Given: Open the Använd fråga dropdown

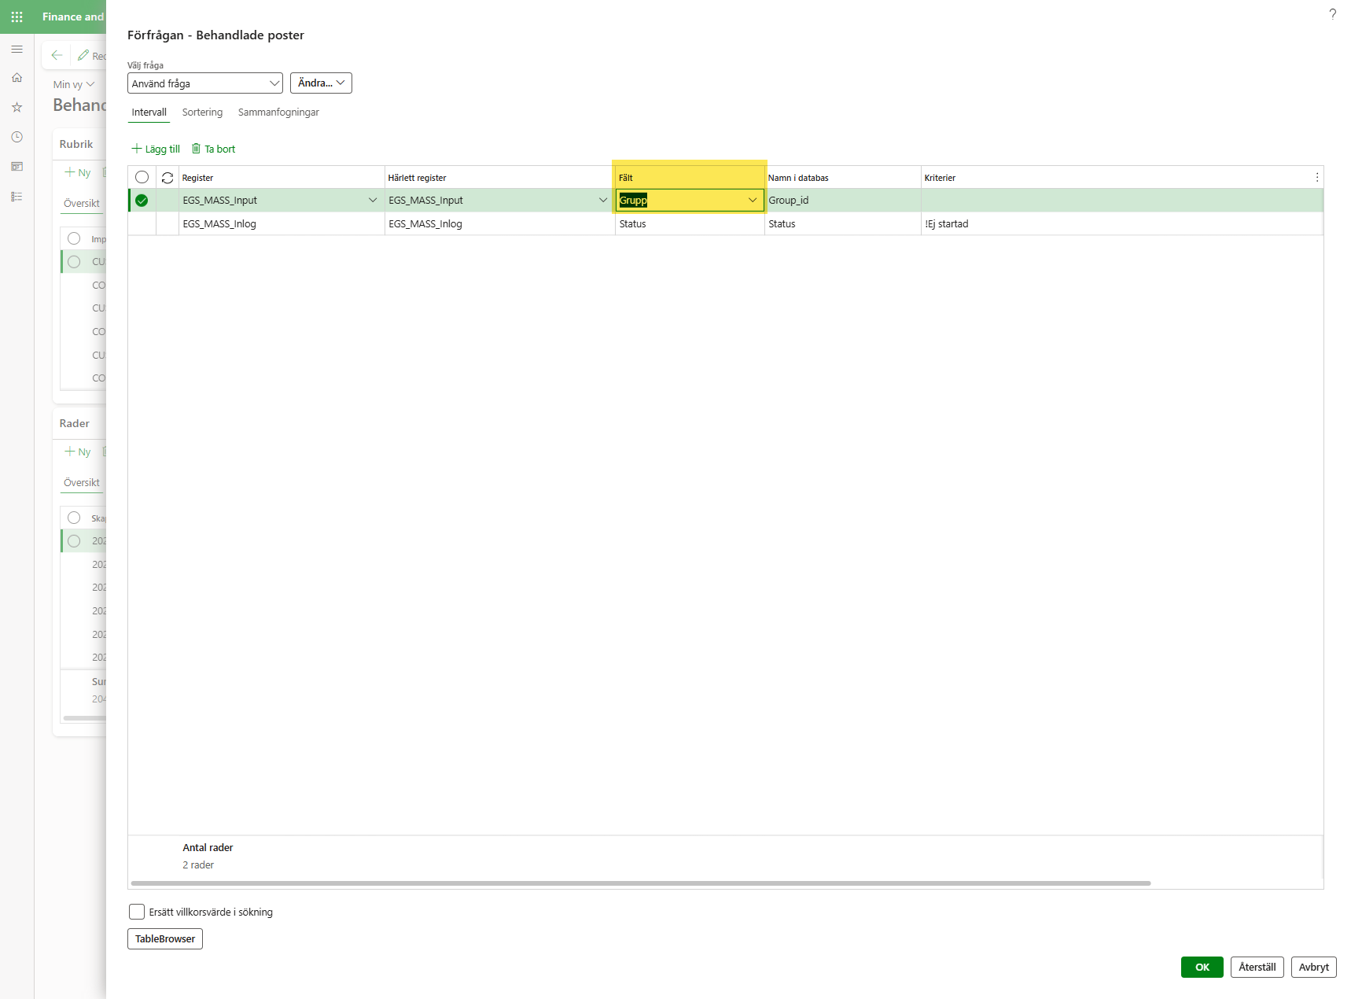Looking at the screenshot, I should [x=204, y=83].
